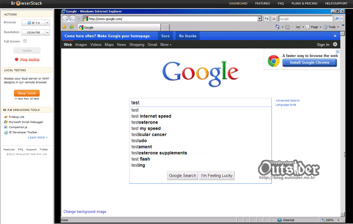
Task: Click the IE Back navigation arrow
Action: (x=65, y=19)
